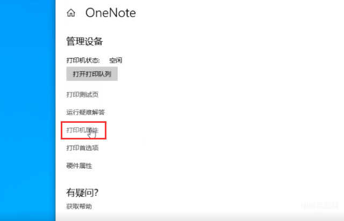344x221 pixels.
Task: Open the 打印机属性 printer properties link
Action: point(82,130)
